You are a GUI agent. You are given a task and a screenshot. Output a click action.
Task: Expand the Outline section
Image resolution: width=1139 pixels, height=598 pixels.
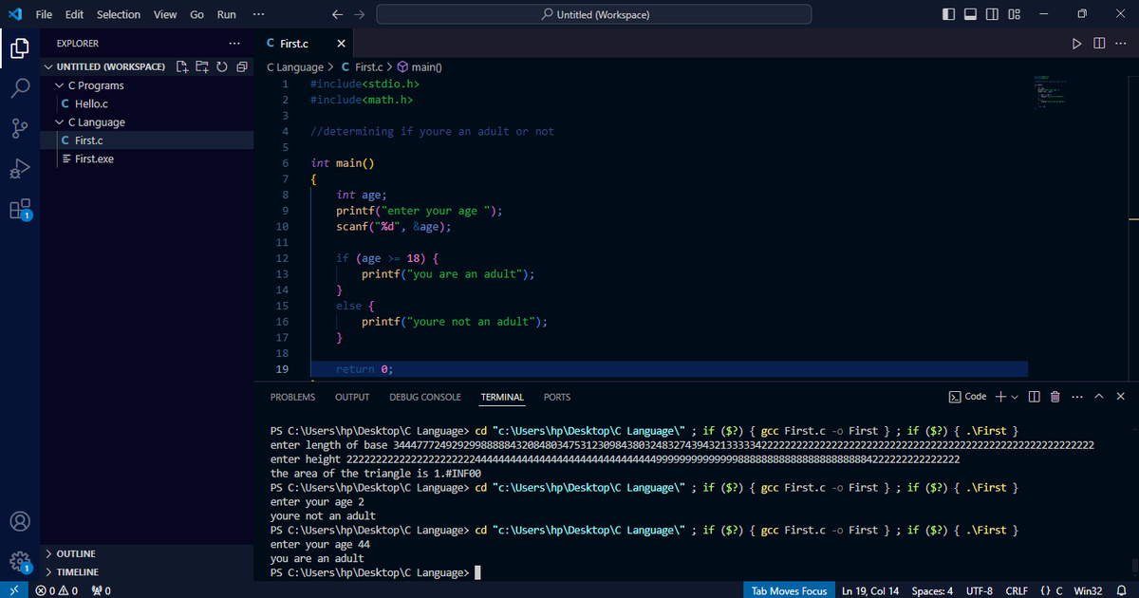click(76, 553)
